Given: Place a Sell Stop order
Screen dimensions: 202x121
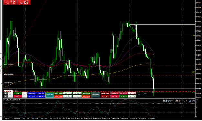Looking at the screenshot, I should point(86,96).
